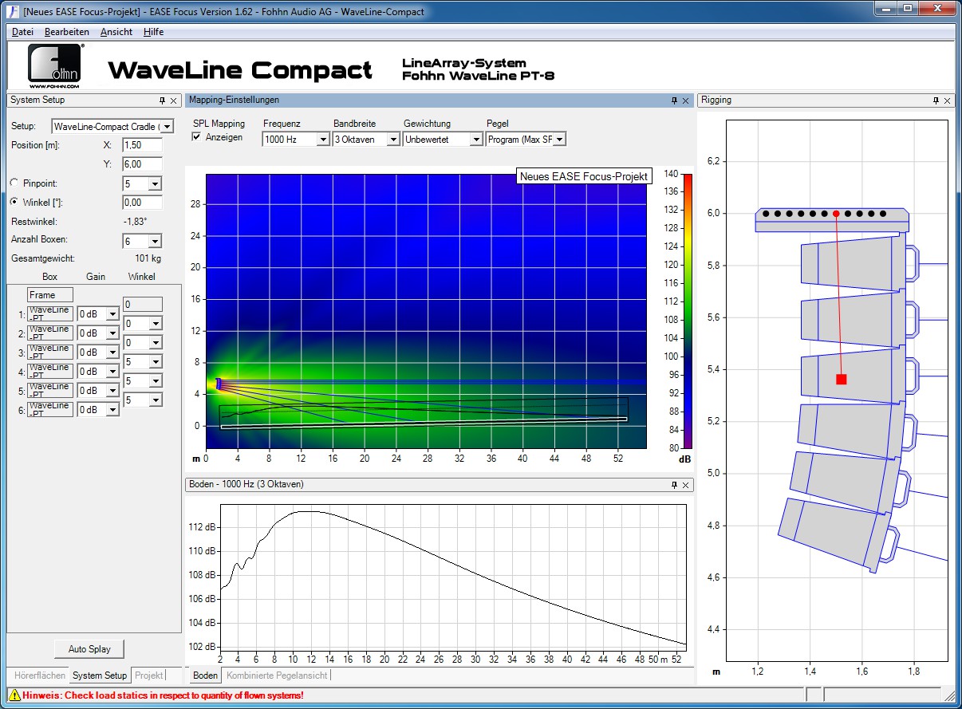This screenshot has height=709, width=962.
Task: Open the Setup dropdown
Action: [167, 126]
